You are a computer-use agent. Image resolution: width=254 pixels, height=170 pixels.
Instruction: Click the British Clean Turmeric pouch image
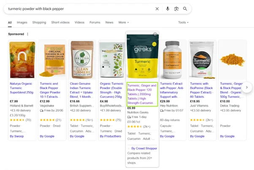pos(82,60)
